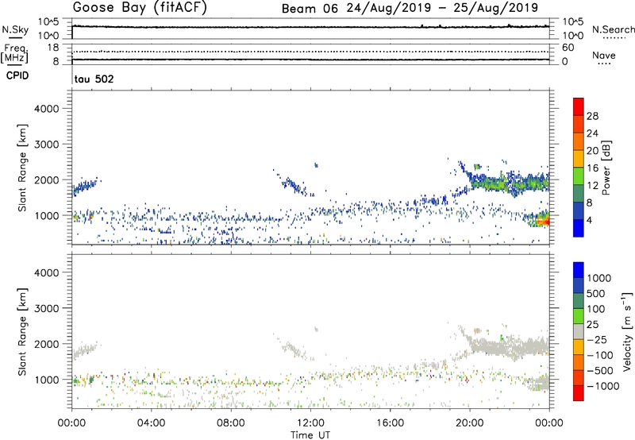The width and height of the screenshot is (635, 440).
Task: Click the '04:00' time tick label
Action: [151, 423]
